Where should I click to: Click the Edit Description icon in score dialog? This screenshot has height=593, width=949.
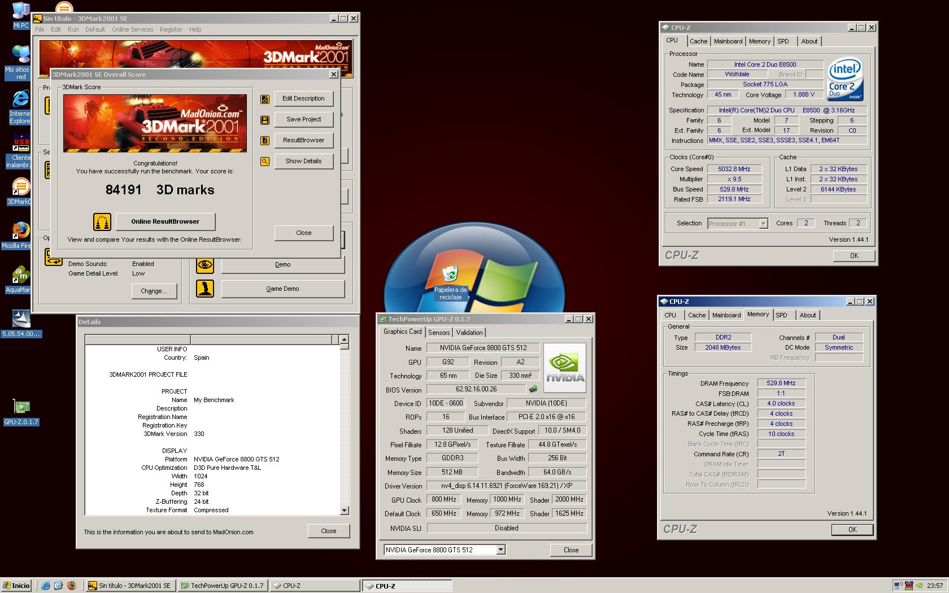[264, 99]
